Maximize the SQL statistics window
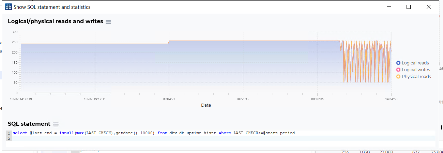 click(409, 7)
